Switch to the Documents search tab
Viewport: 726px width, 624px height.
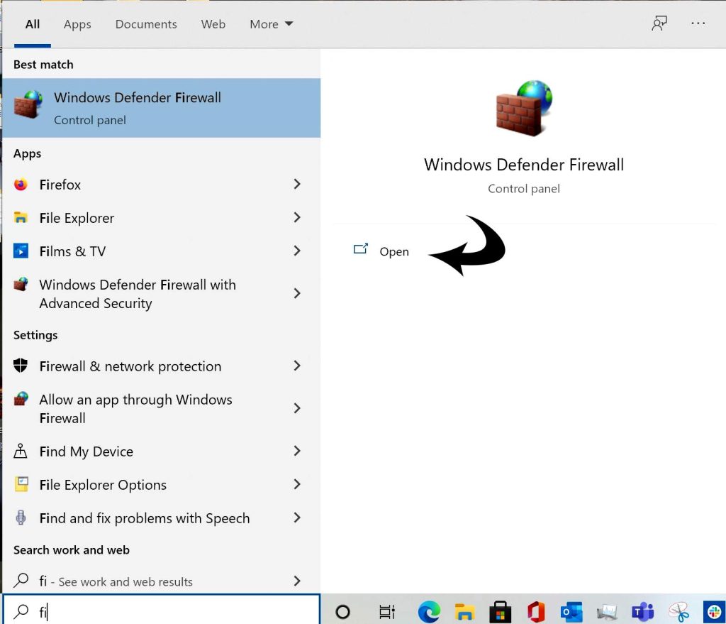click(x=146, y=24)
